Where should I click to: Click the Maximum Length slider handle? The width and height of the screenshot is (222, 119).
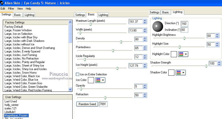pyautogui.click(x=91, y=24)
